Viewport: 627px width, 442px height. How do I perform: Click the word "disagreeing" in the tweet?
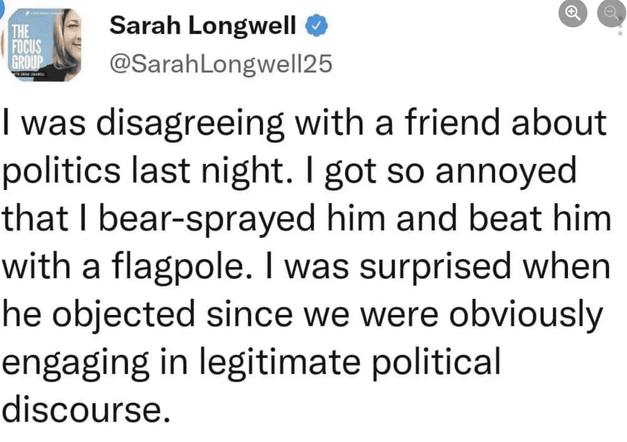190,123
